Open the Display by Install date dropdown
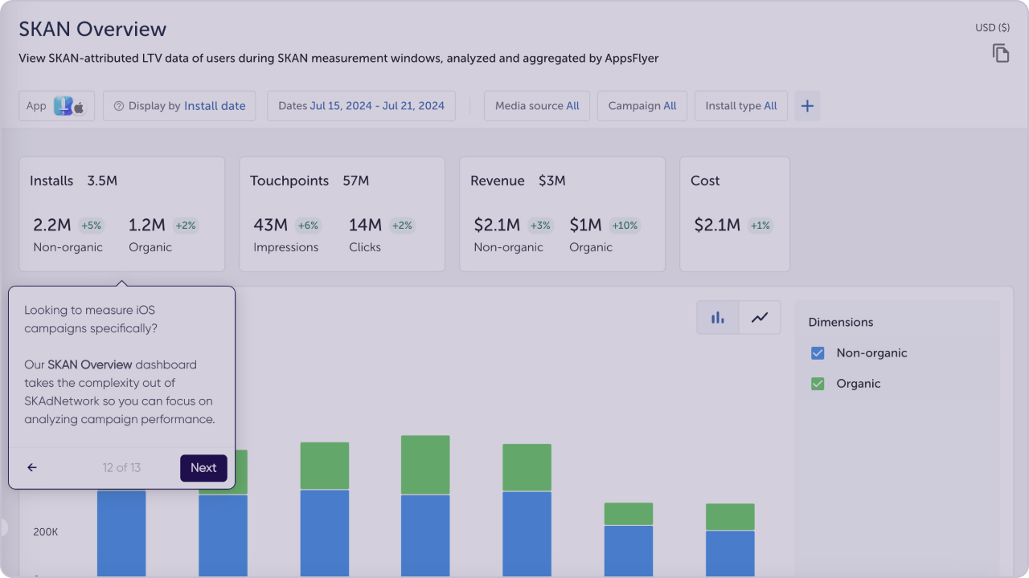1029x578 pixels. tap(179, 106)
